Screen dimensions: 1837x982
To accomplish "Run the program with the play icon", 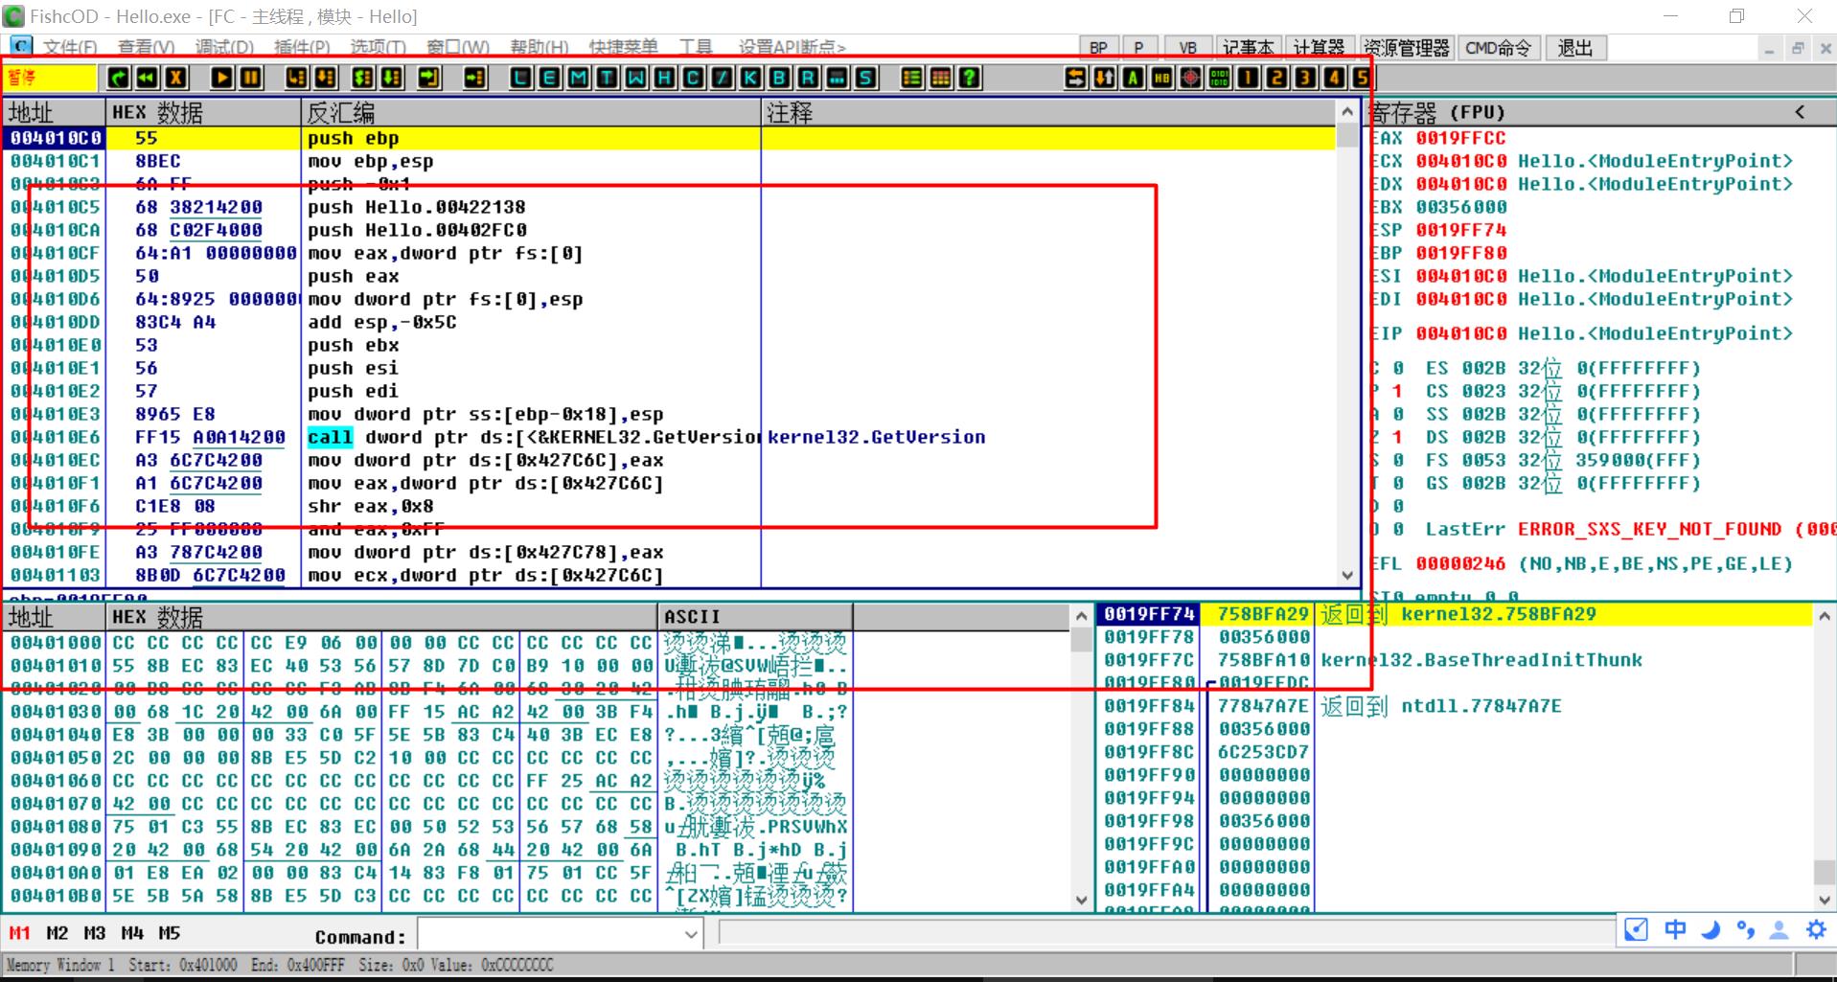I will point(221,79).
